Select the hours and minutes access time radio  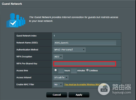click(x=55, y=70)
